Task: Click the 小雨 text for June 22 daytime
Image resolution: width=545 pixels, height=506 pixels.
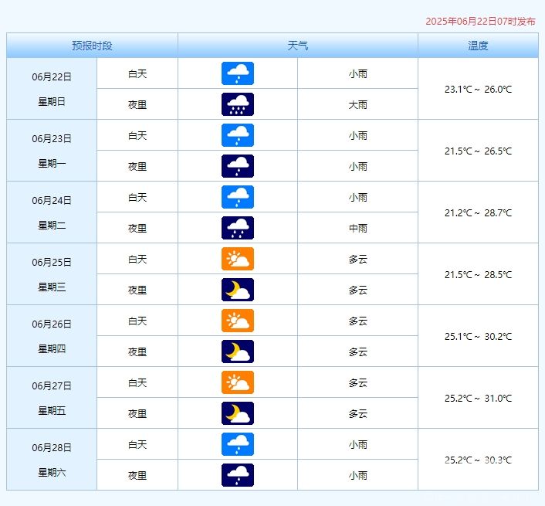Action: tap(358, 73)
